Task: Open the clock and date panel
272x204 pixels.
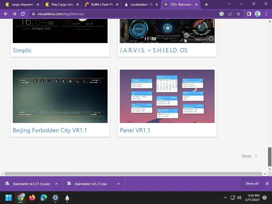Action: pos(252,198)
